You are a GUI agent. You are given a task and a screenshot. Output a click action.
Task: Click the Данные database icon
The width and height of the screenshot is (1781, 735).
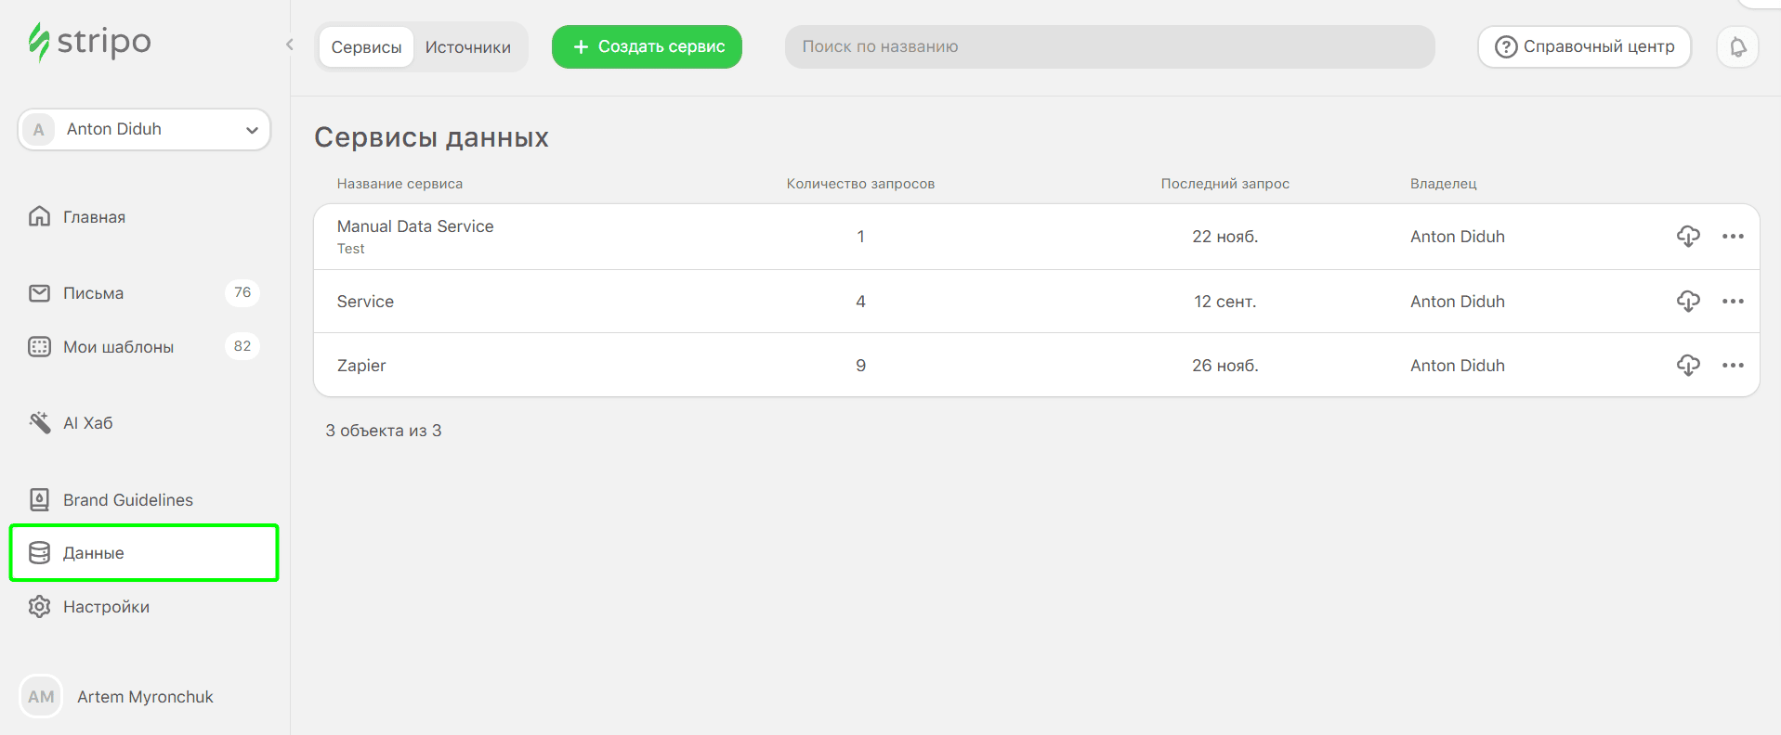click(39, 553)
